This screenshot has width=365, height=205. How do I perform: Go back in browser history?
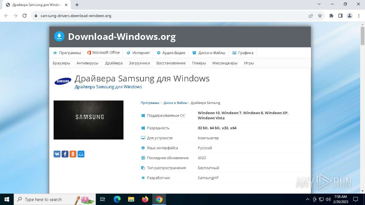tap(6, 16)
